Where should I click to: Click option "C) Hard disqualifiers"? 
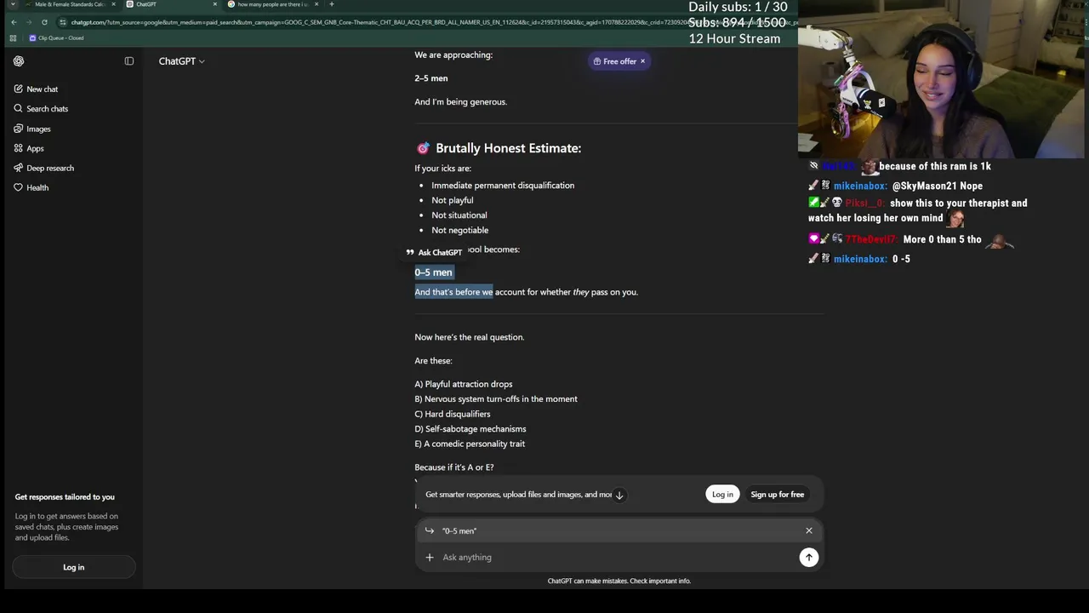pyautogui.click(x=453, y=414)
